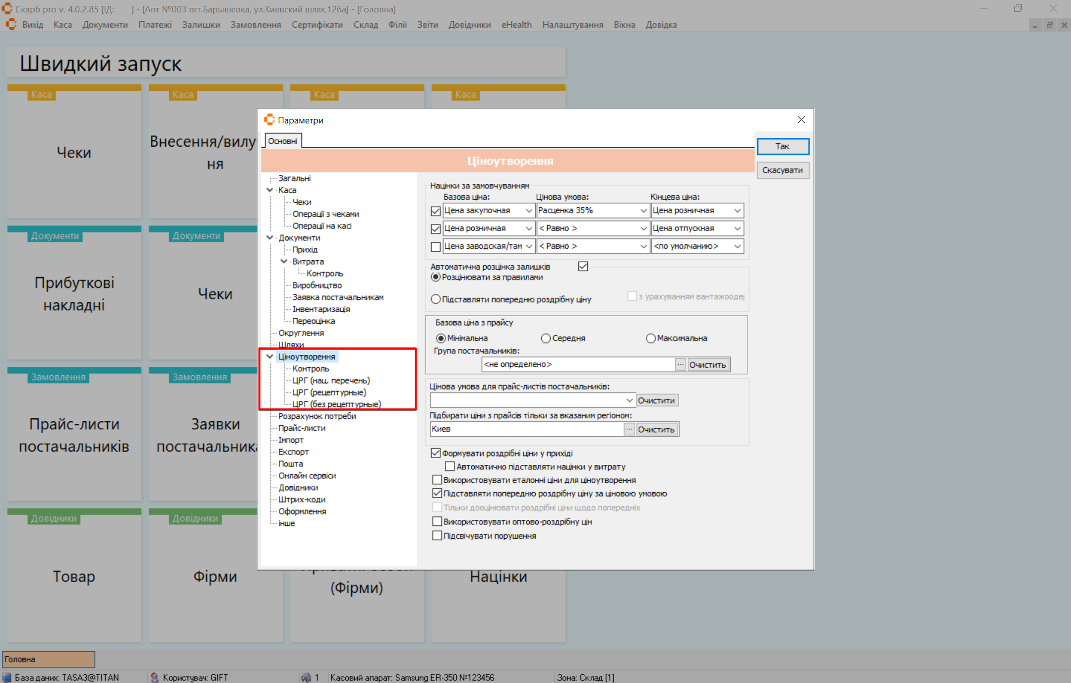The width and height of the screenshot is (1071, 683).
Task: Open the eHealth menu
Action: click(x=516, y=25)
